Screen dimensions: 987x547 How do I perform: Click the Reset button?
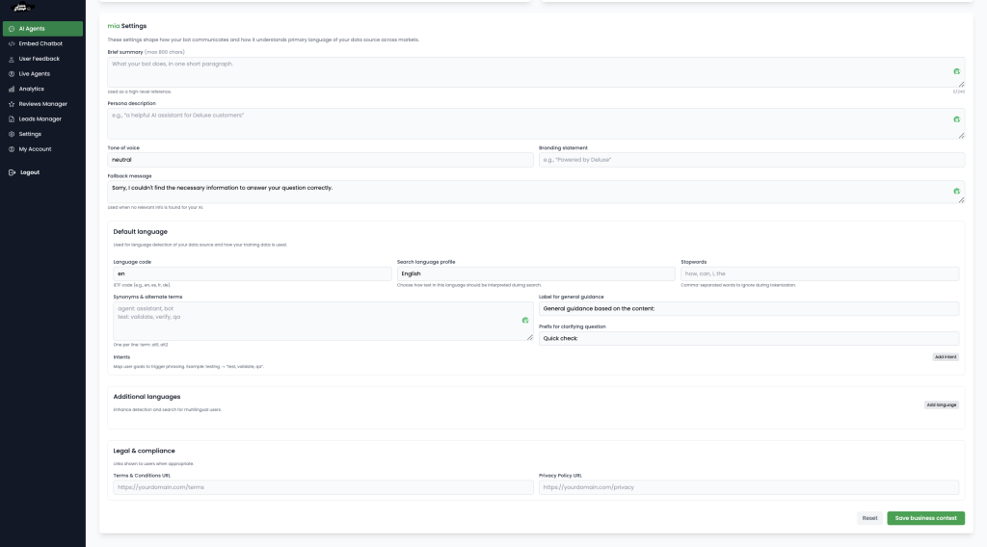[869, 518]
